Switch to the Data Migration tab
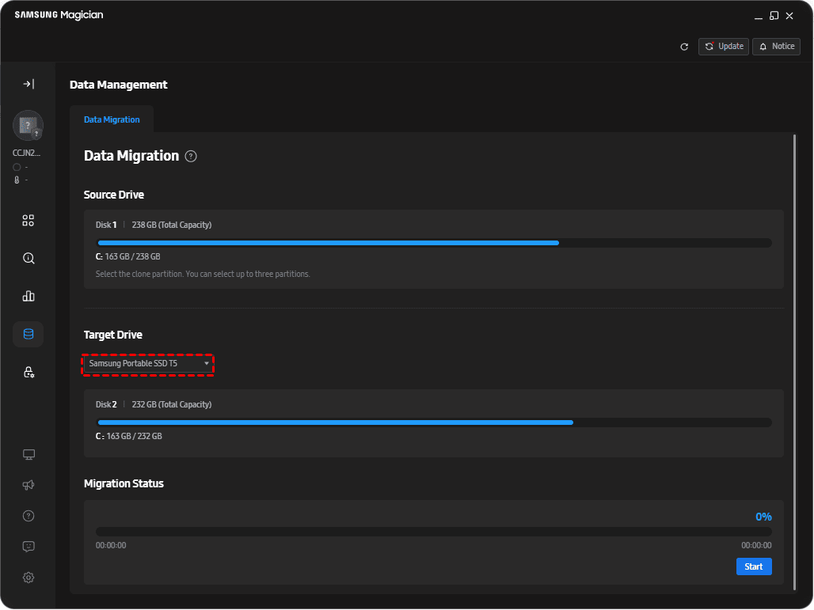The width and height of the screenshot is (814, 610). tap(112, 119)
